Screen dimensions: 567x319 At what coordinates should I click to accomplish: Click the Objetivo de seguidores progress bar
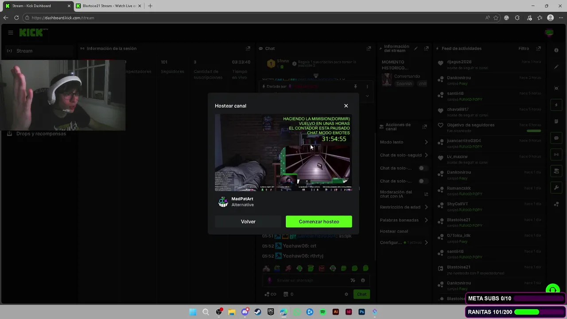coord(534,131)
